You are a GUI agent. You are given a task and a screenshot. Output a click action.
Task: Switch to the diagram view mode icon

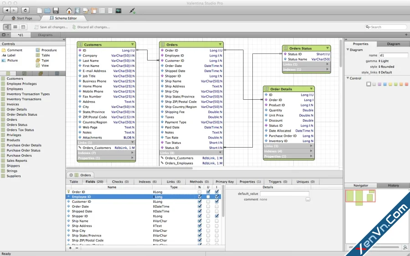coord(7,27)
